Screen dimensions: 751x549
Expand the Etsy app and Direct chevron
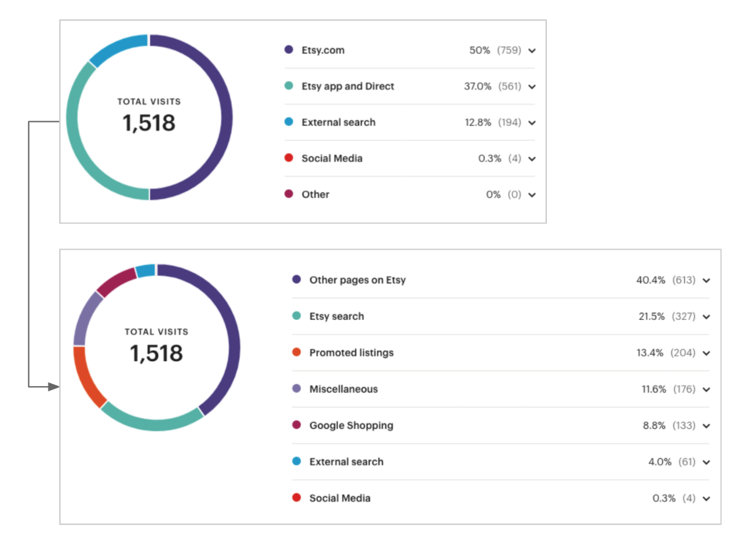coord(532,87)
